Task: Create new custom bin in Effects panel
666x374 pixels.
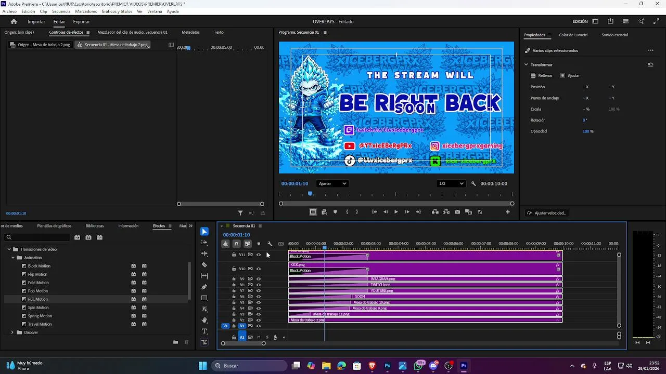Action: pyautogui.click(x=175, y=342)
